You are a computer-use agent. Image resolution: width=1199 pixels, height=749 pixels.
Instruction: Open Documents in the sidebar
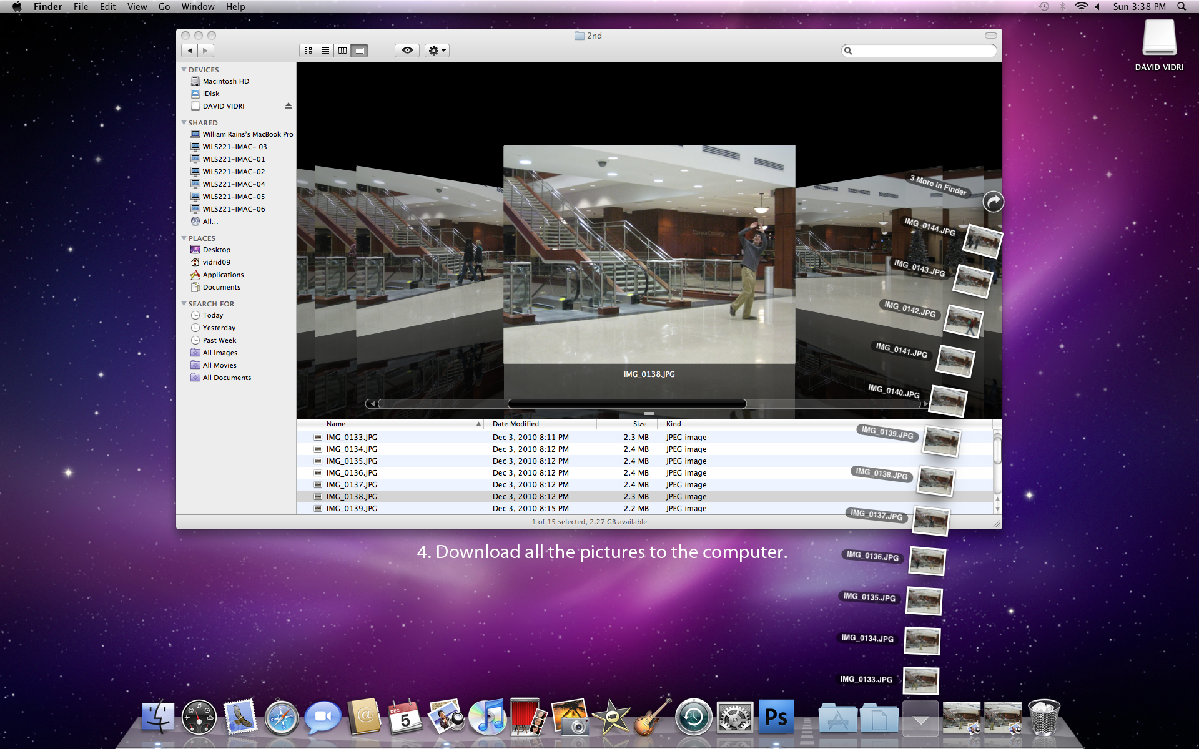[x=221, y=287]
